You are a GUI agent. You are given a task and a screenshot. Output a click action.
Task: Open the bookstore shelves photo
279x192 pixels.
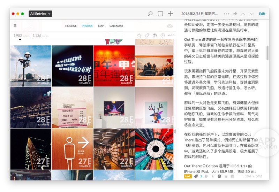(x=114, y=149)
